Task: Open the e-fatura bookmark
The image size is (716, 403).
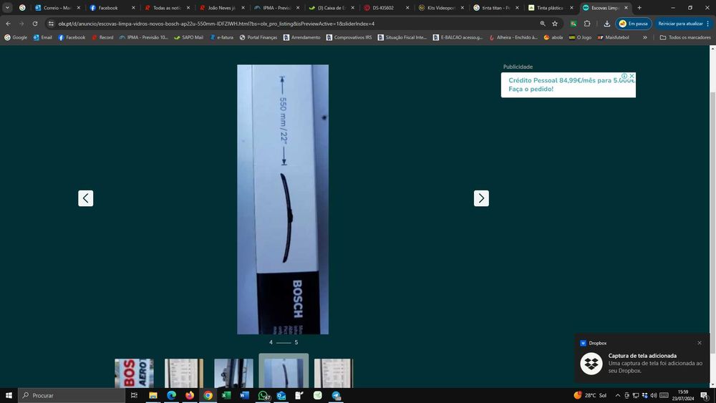Action: click(x=221, y=37)
